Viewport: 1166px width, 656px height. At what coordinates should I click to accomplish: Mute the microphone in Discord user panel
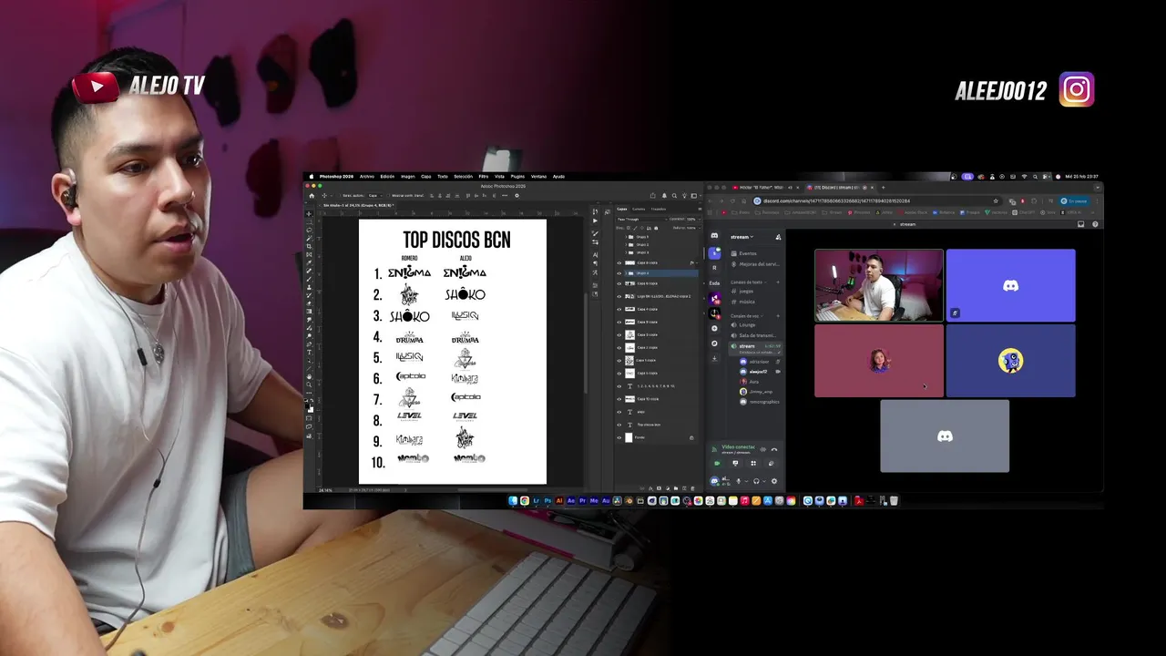point(739,481)
